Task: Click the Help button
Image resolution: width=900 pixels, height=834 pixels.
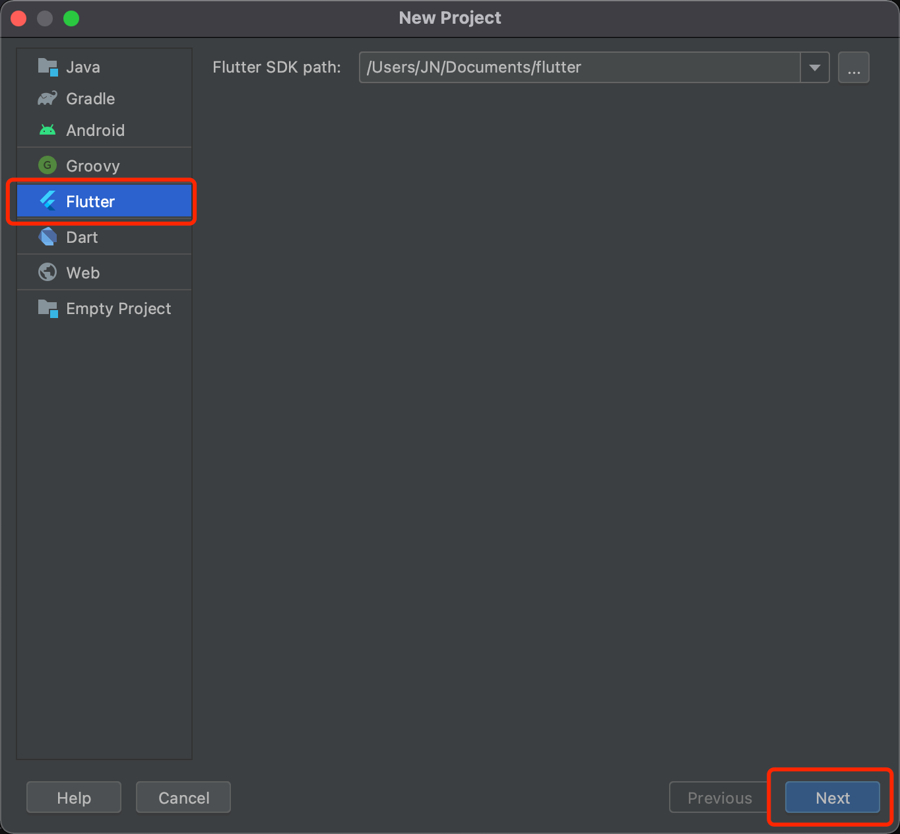Action: click(74, 798)
